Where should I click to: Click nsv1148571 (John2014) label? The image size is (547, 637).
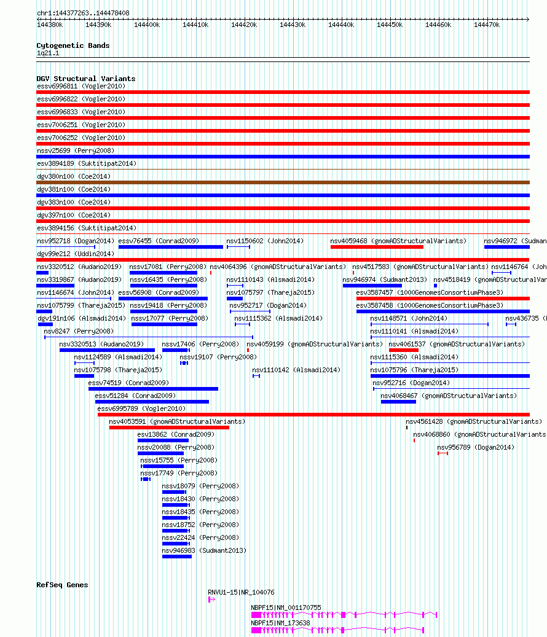[x=409, y=318]
